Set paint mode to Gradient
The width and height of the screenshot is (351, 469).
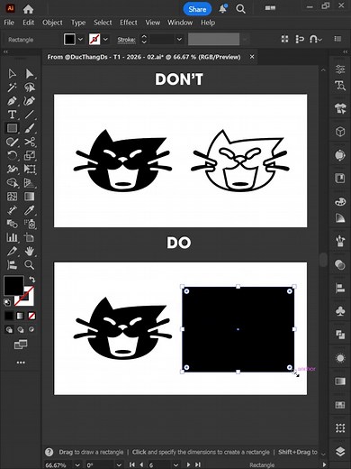coord(20,316)
